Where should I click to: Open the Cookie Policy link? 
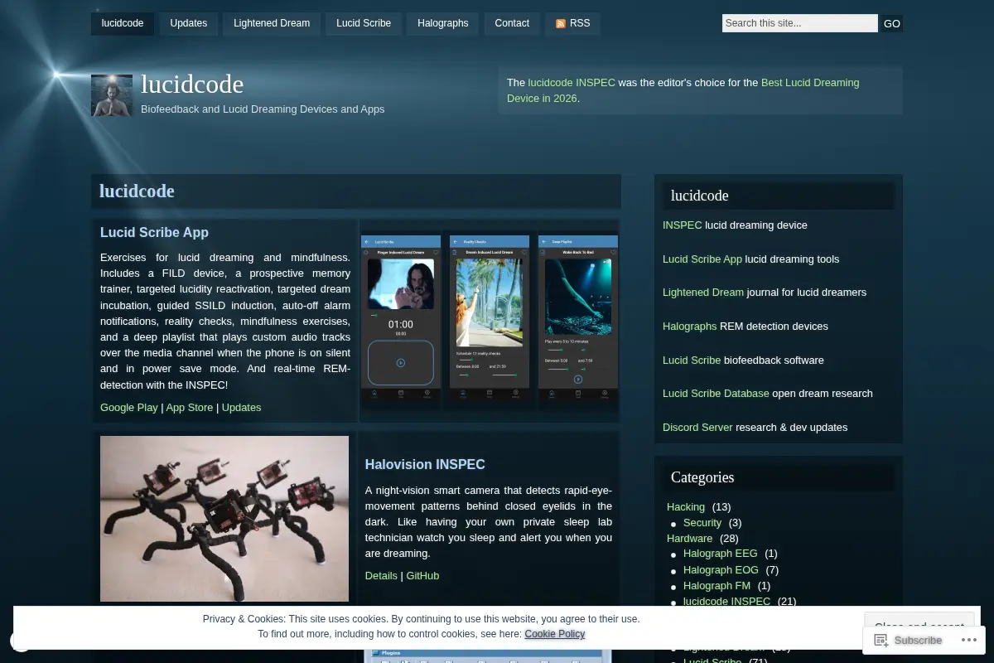pyautogui.click(x=555, y=634)
